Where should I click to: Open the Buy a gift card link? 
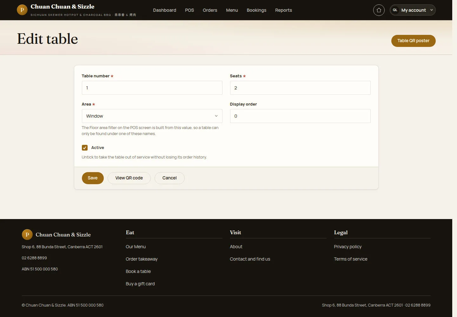click(x=140, y=284)
